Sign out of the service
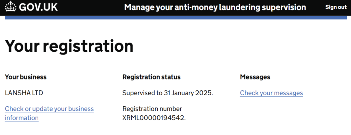This screenshot has height=135, width=351. (336, 7)
